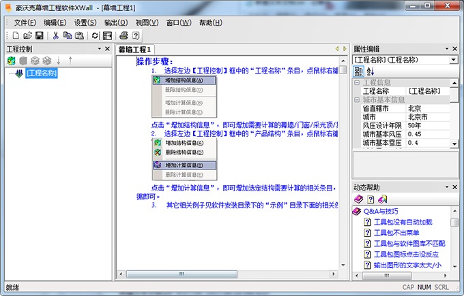This screenshot has width=464, height=296.
Task: Save the project with the floppy disk icon
Action: pyautogui.click(x=40, y=35)
